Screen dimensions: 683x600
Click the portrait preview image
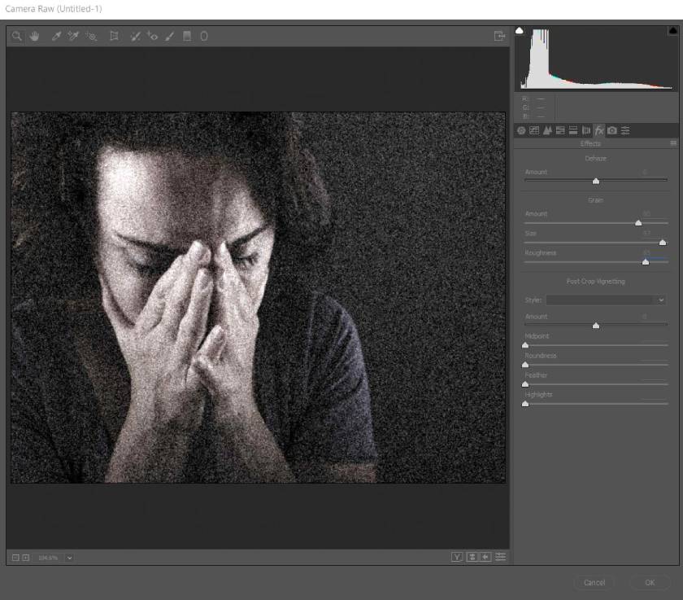point(259,297)
